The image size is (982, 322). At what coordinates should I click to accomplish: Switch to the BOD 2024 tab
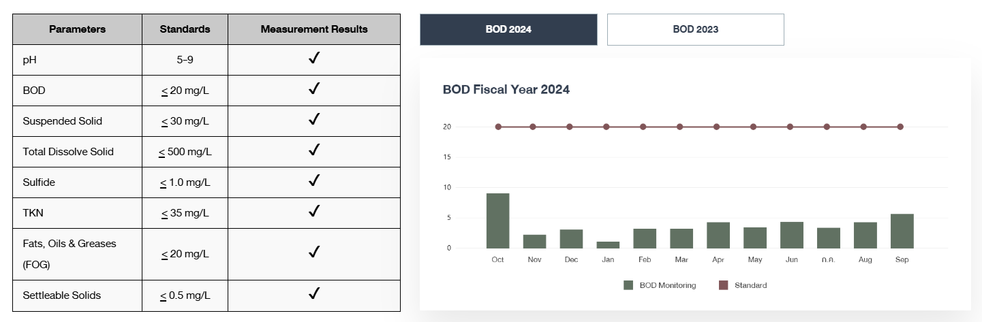(x=508, y=29)
